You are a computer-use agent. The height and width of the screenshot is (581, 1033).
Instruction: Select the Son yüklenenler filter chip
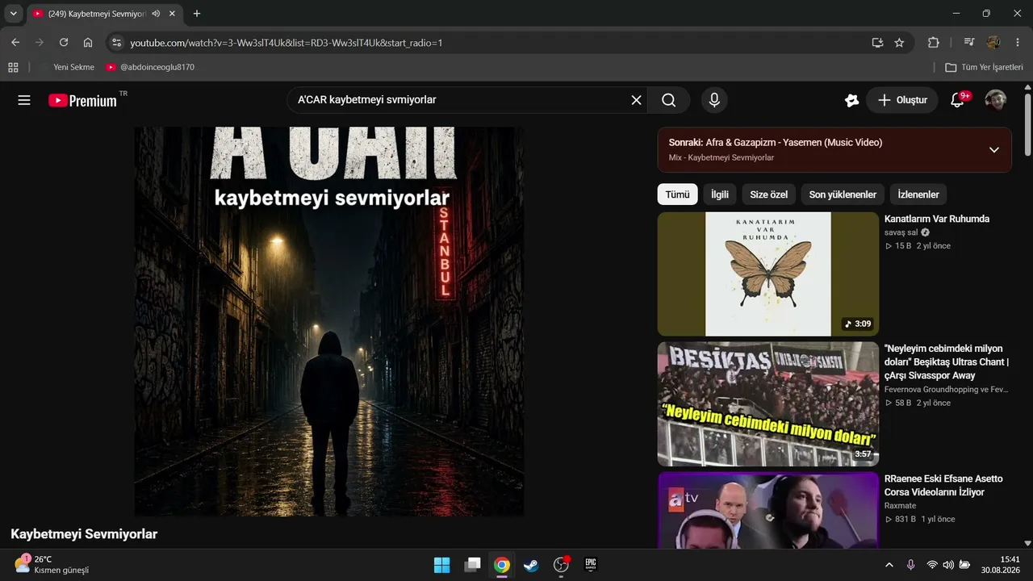(x=843, y=194)
